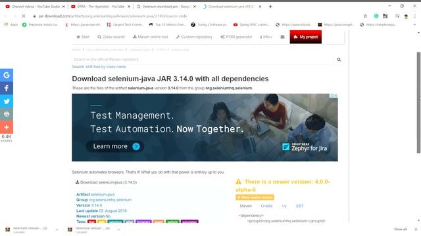Open a new browser tab
Screen dimensions: 421x236
[270, 7]
